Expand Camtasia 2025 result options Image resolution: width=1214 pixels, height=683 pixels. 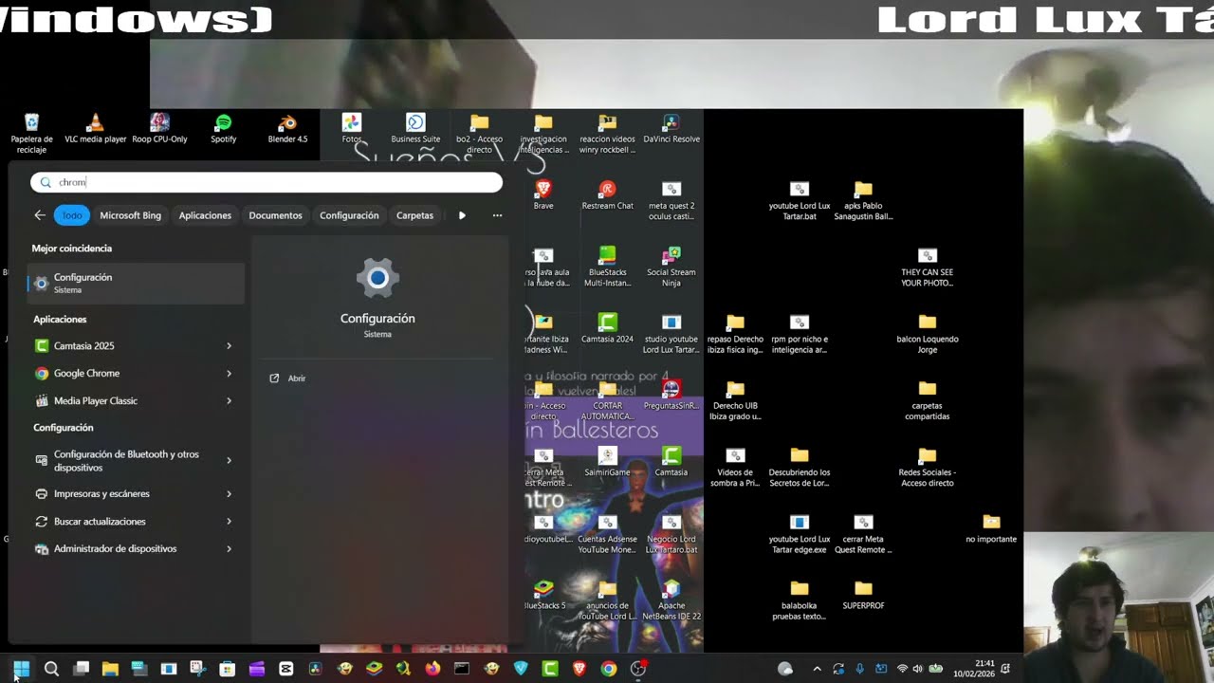229,346
